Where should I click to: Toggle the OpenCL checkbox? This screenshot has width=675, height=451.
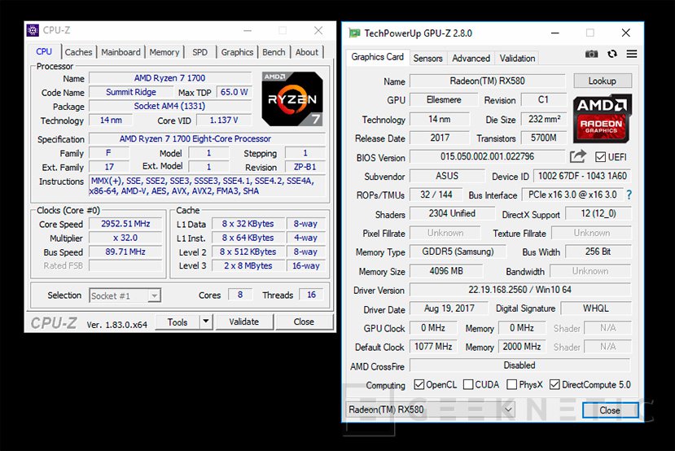tap(419, 384)
